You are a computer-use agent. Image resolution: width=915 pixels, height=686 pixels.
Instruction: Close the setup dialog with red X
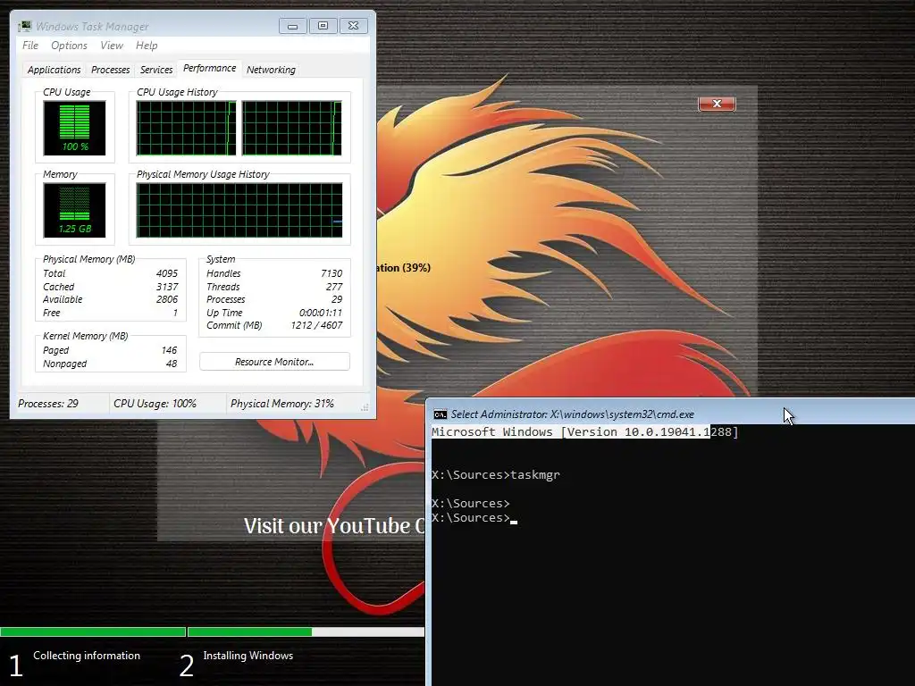717,104
